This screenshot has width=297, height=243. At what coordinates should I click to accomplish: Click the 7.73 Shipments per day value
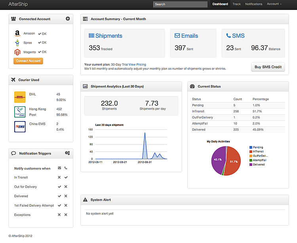click(152, 103)
